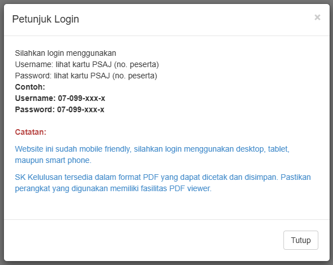Click the red 'Catatan:' heading
Image resolution: width=333 pixels, height=265 pixels.
tap(30, 132)
